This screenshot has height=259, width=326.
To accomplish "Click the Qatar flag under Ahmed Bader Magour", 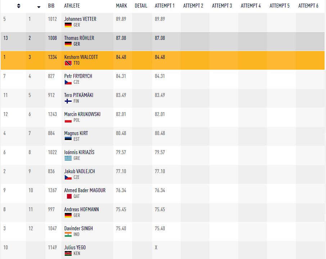I will (68, 196).
